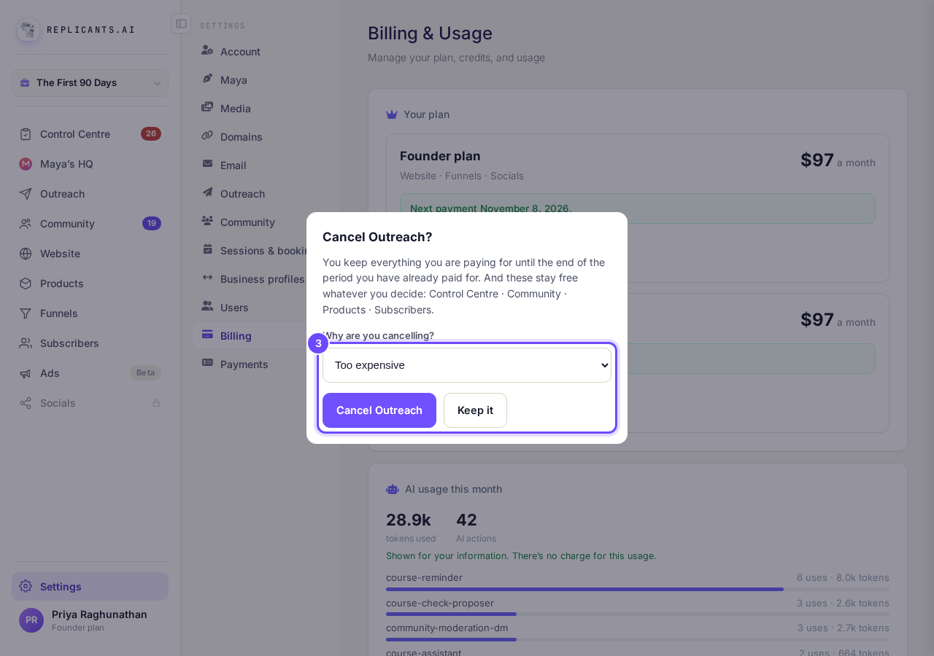This screenshot has width=934, height=656.
Task: Click the Socials lock icon
Action: pos(156,403)
